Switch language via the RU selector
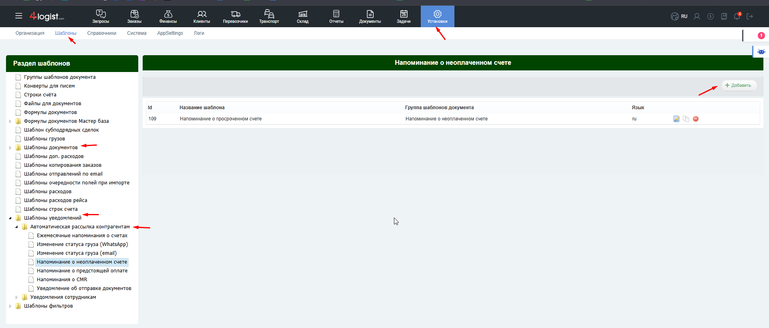The image size is (769, 328). coord(680,16)
